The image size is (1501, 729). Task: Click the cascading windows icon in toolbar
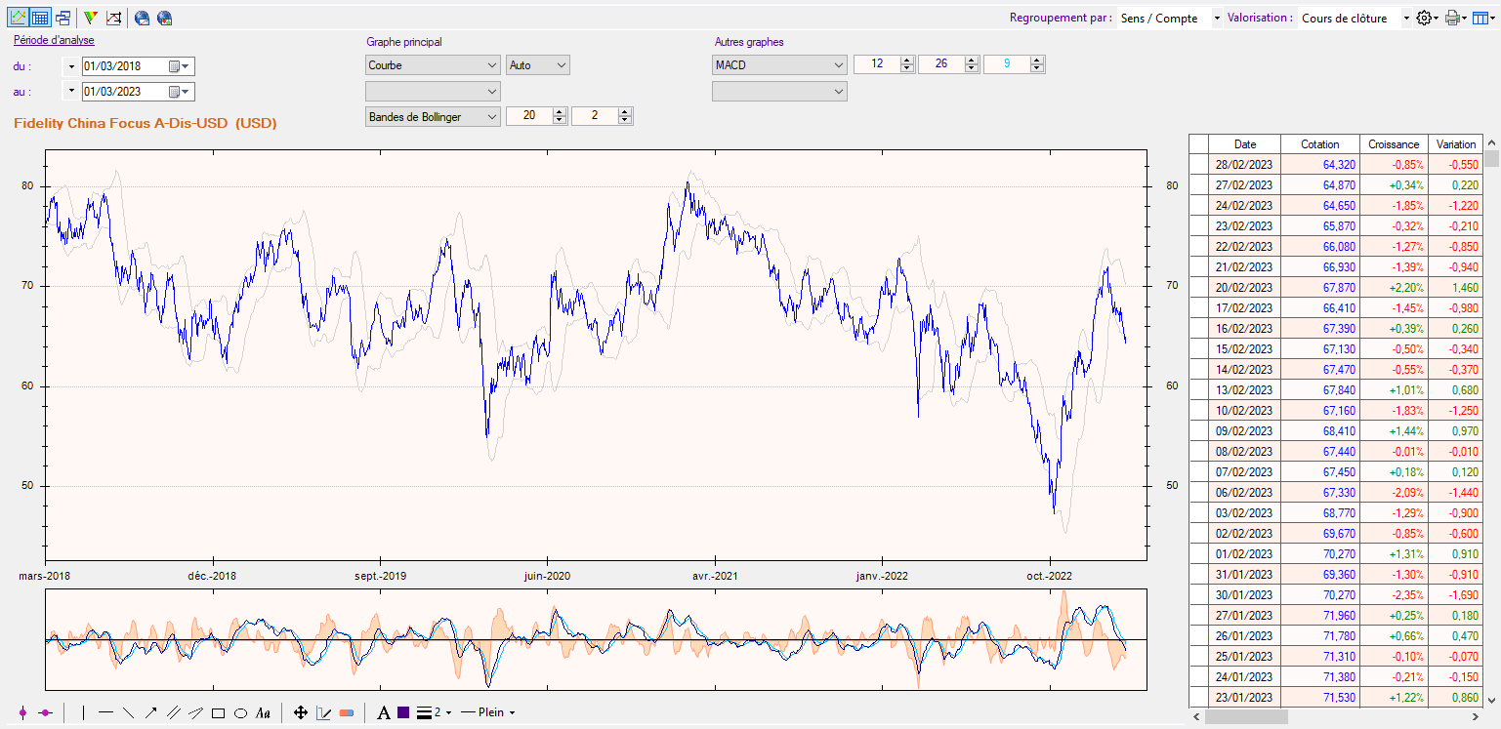[63, 18]
